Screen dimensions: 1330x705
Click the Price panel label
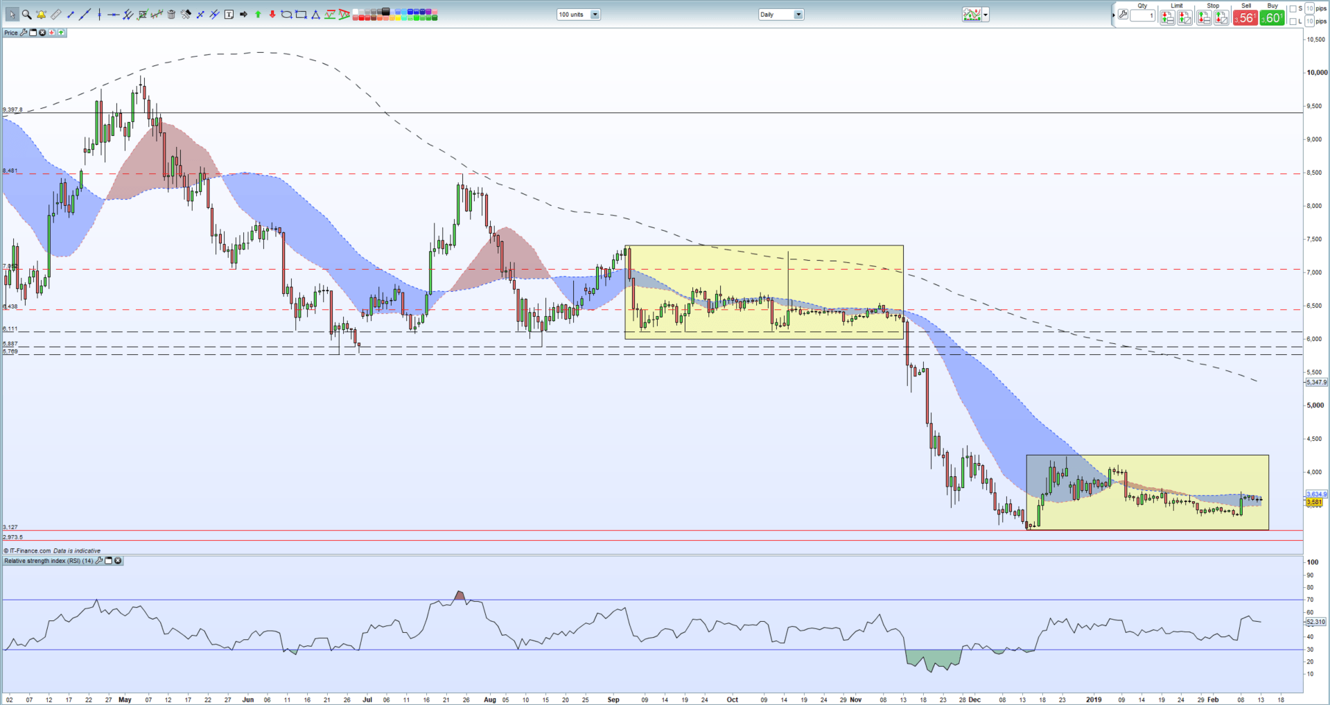click(11, 33)
